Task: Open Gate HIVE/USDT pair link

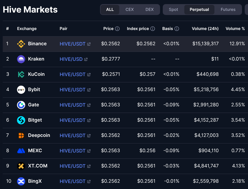Action: 72,105
